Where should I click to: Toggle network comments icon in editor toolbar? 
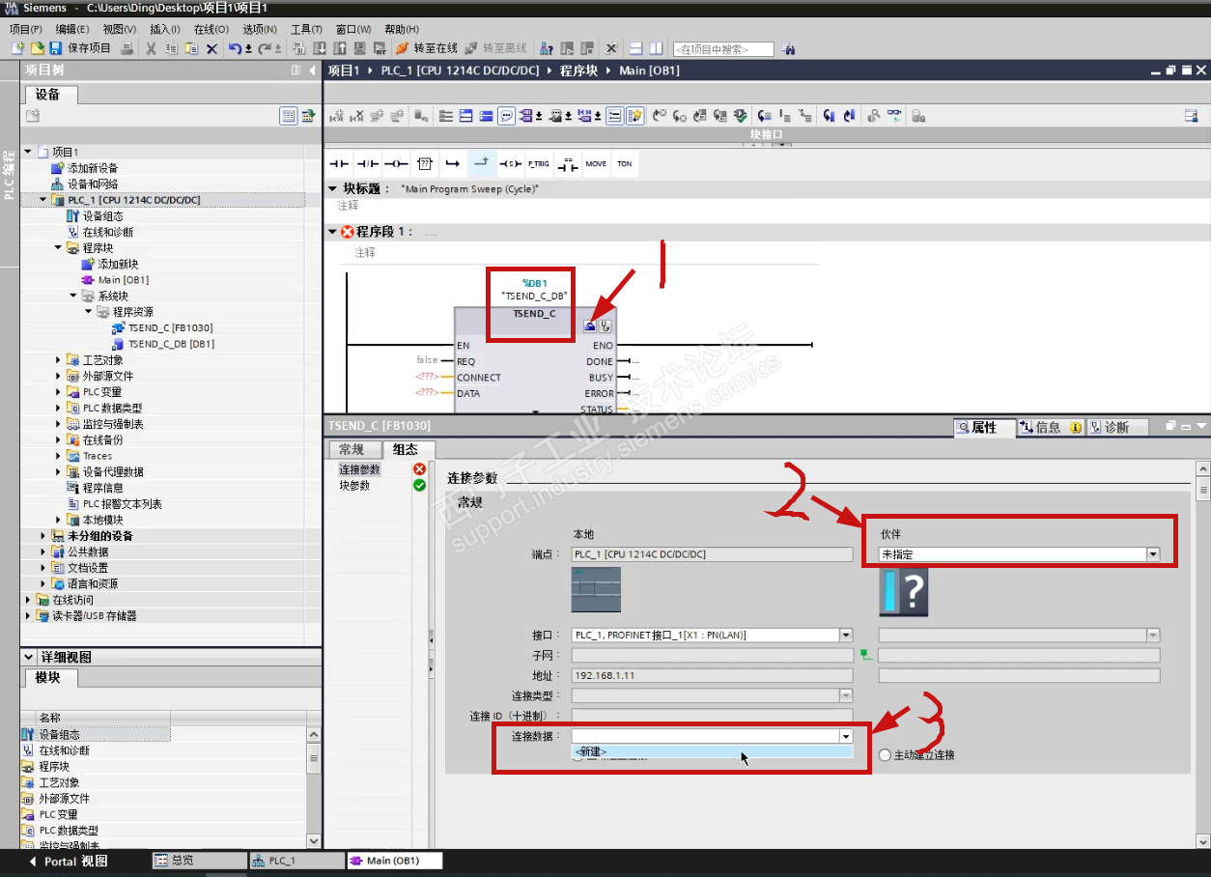click(615, 116)
